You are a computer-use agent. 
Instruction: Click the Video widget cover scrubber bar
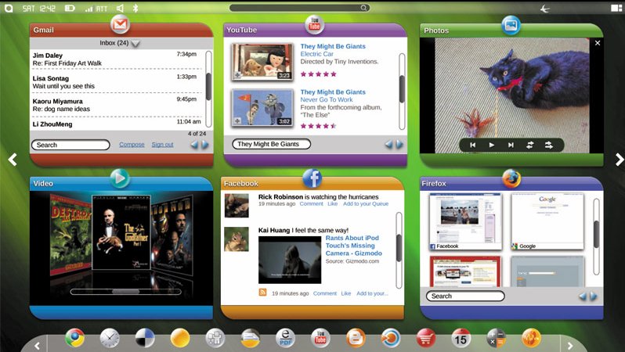pos(125,292)
